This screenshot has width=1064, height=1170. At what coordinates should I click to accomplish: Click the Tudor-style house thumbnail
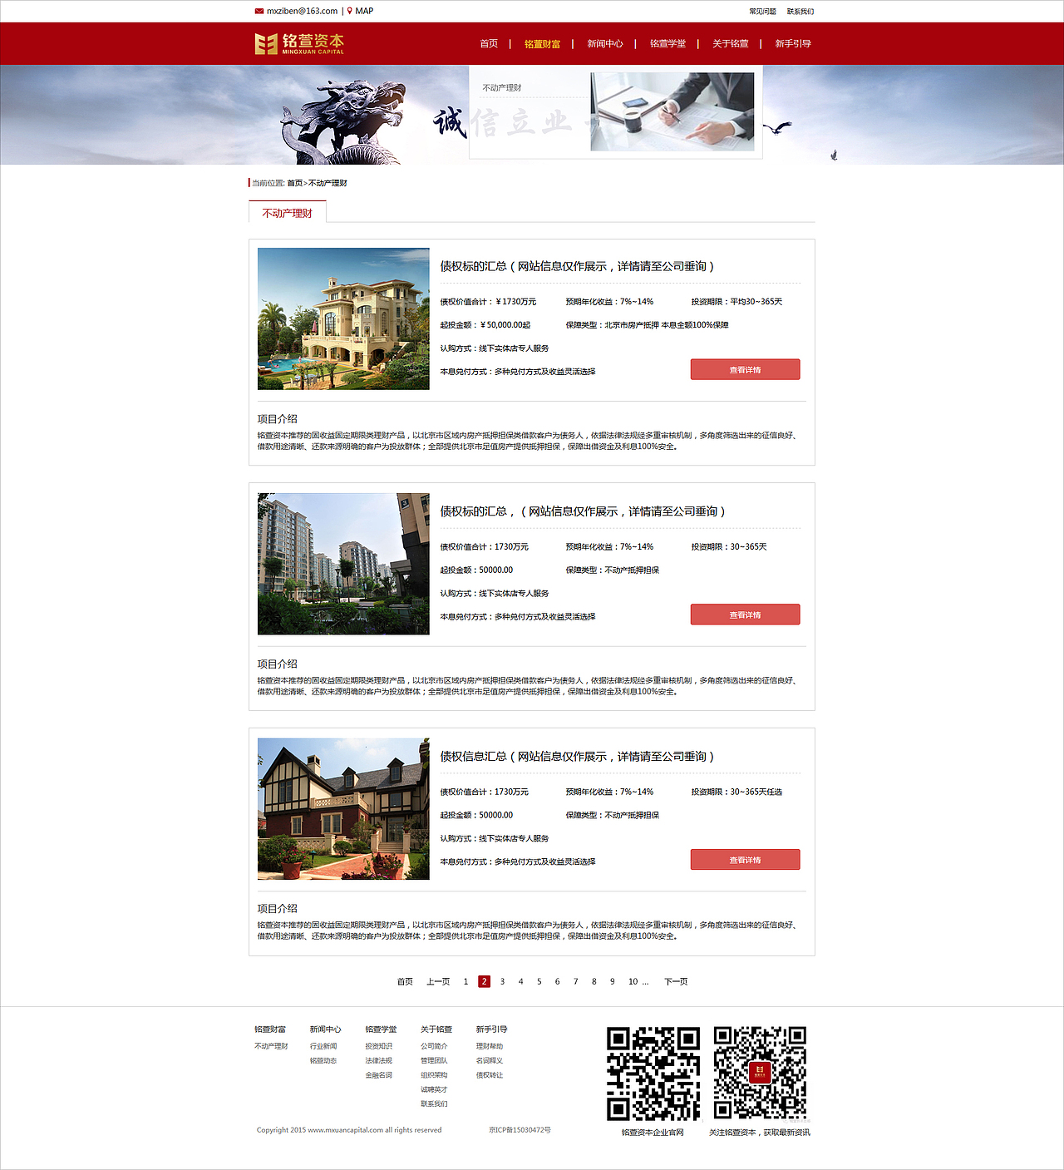point(343,809)
